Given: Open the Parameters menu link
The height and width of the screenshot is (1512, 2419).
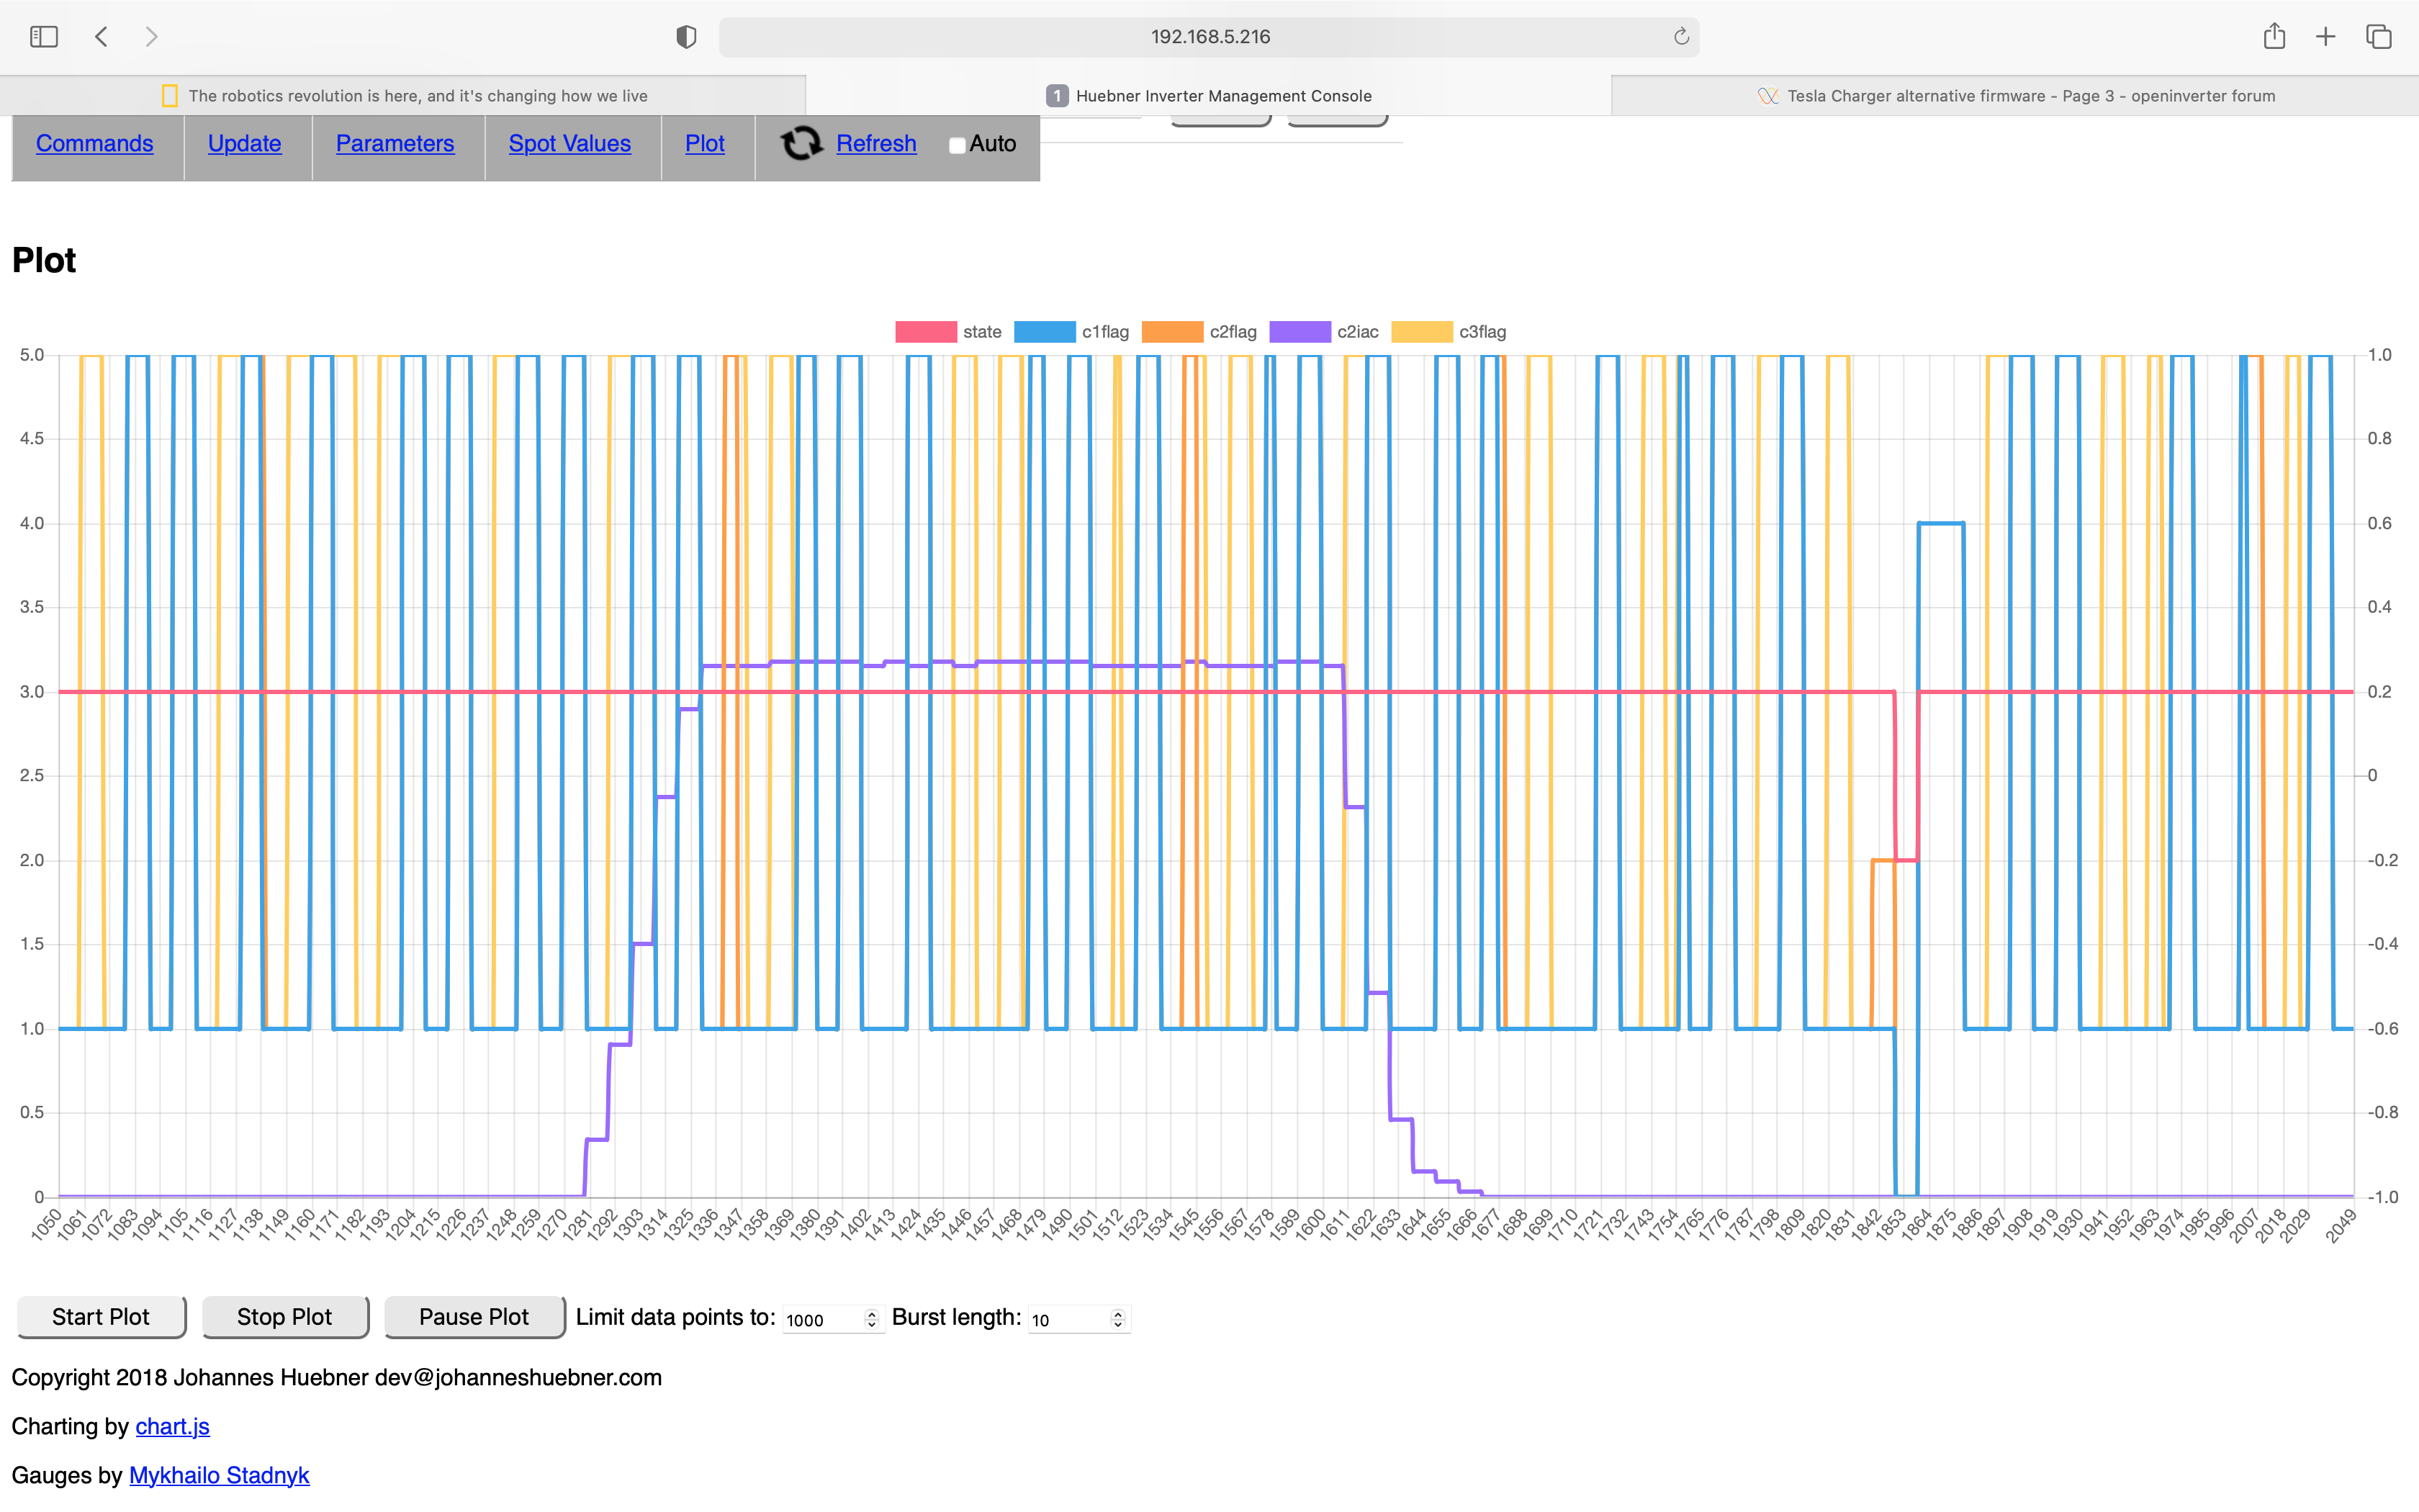Looking at the screenshot, I should [x=395, y=144].
